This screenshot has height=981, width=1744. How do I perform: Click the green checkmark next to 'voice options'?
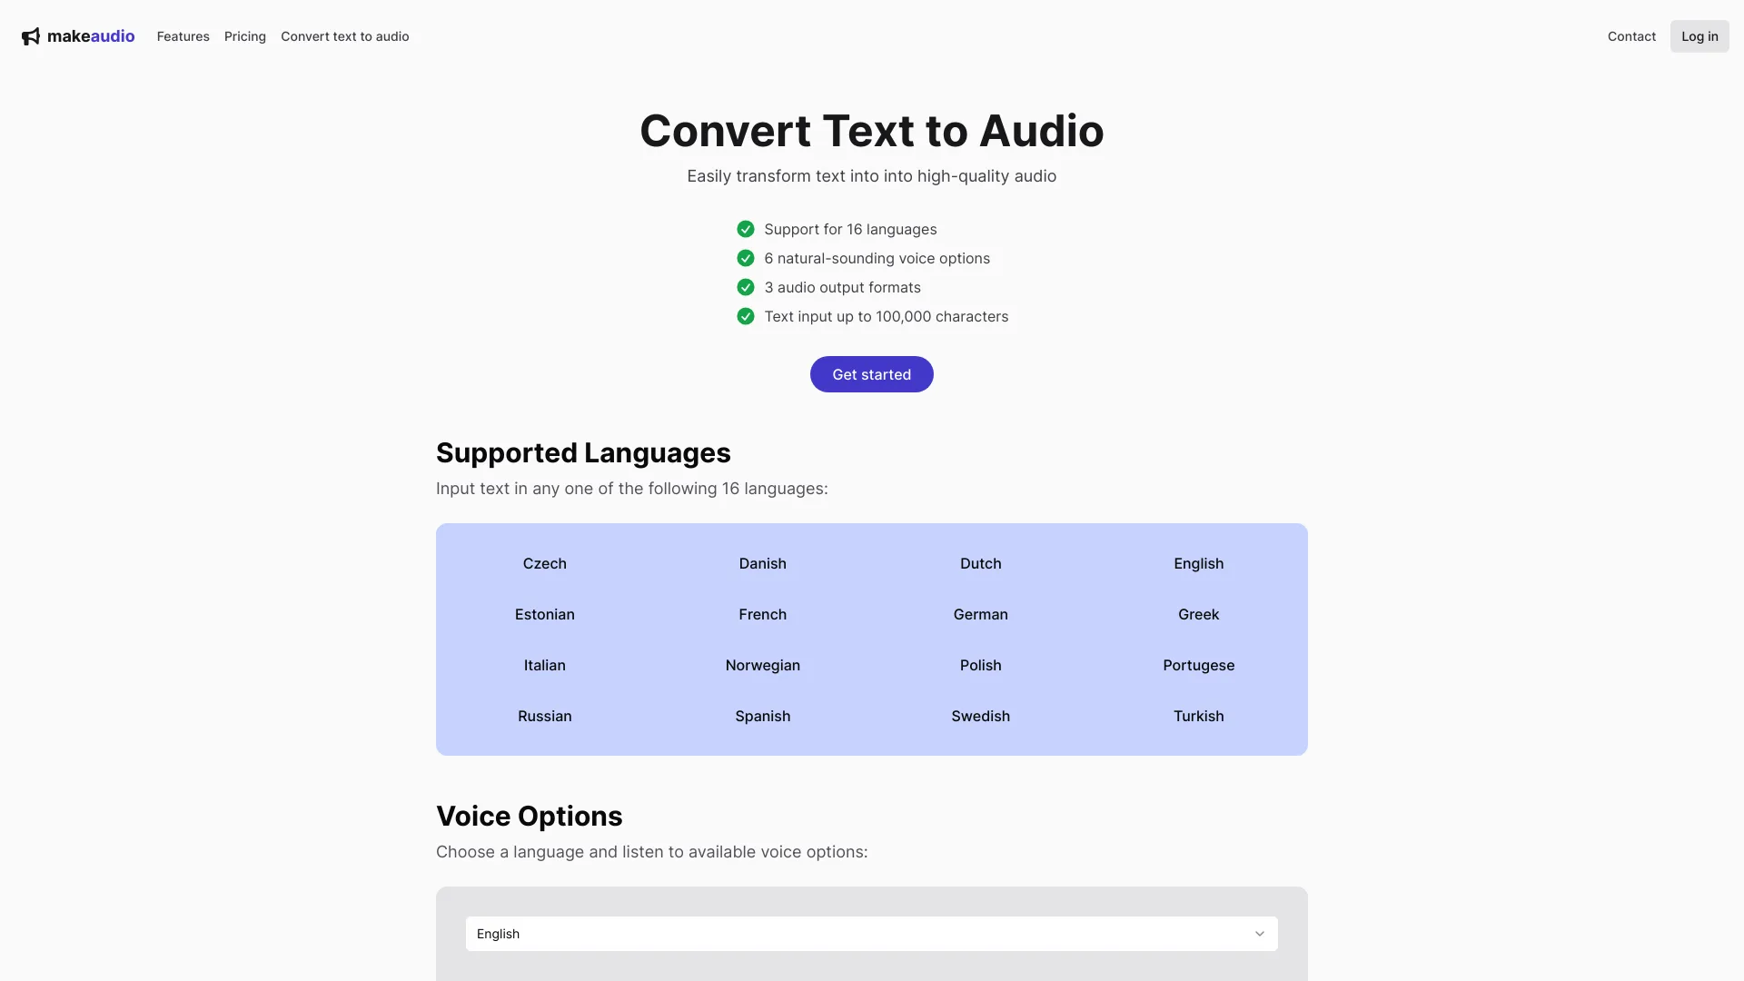click(x=744, y=259)
